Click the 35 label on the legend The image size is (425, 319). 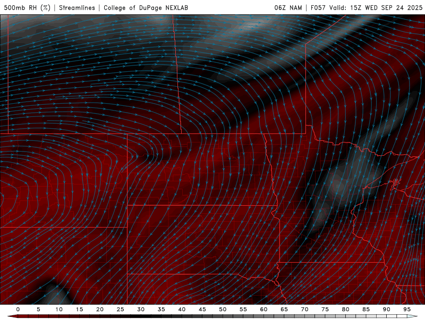[x=161, y=309]
